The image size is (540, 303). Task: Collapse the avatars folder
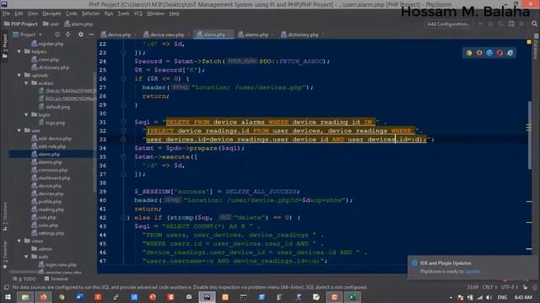point(26,83)
